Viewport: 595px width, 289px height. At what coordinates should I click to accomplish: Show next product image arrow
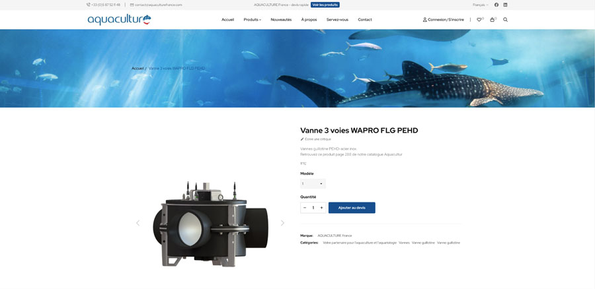(x=282, y=223)
